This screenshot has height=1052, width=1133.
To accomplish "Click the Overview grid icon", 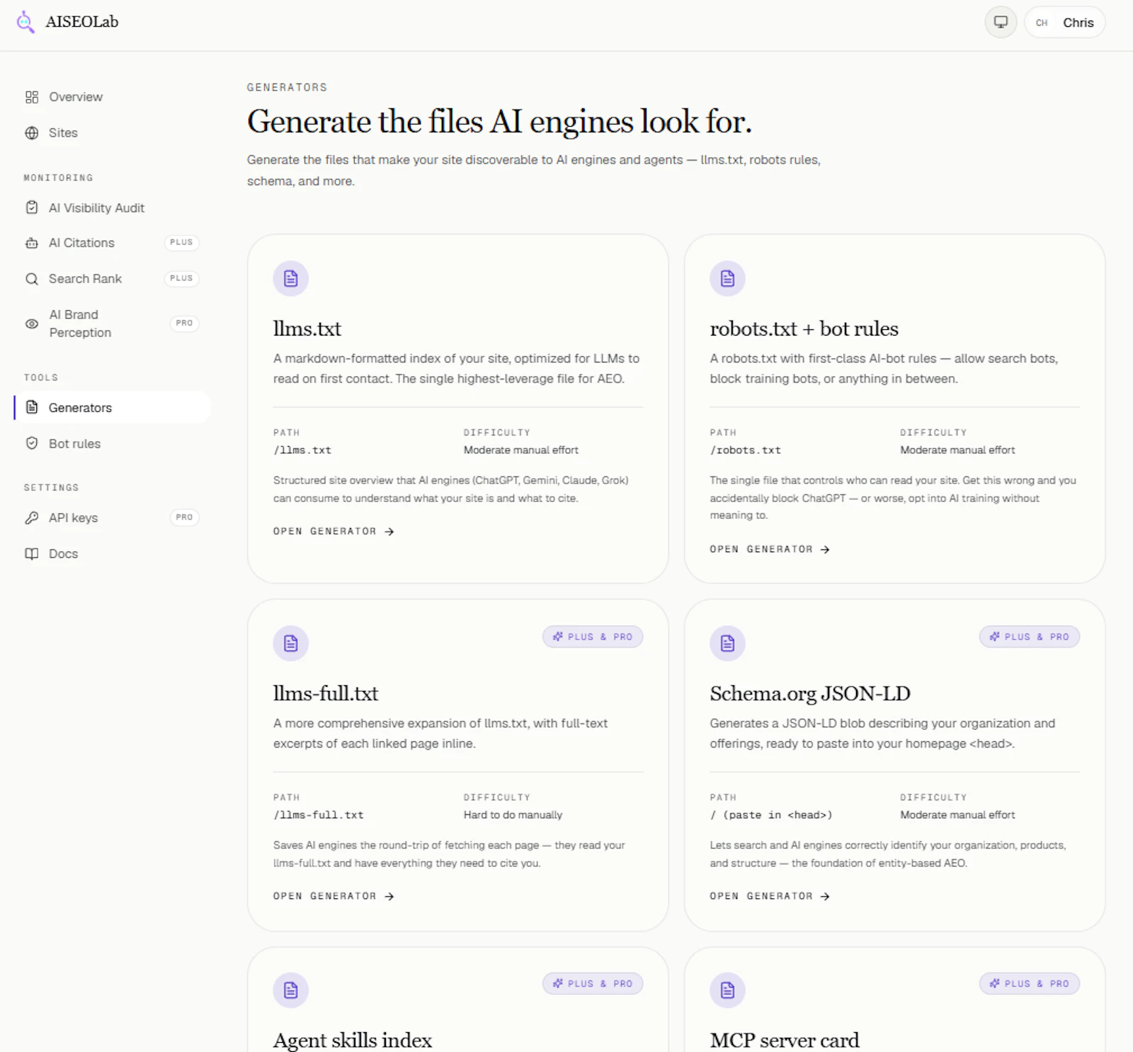I will 32,97.
